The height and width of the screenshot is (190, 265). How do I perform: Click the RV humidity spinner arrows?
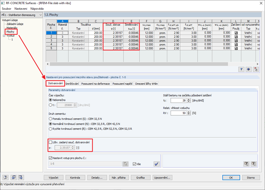pyautogui.click(x=189, y=113)
